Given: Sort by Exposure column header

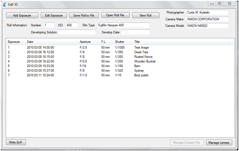Looking at the screenshot, I should [16, 42].
